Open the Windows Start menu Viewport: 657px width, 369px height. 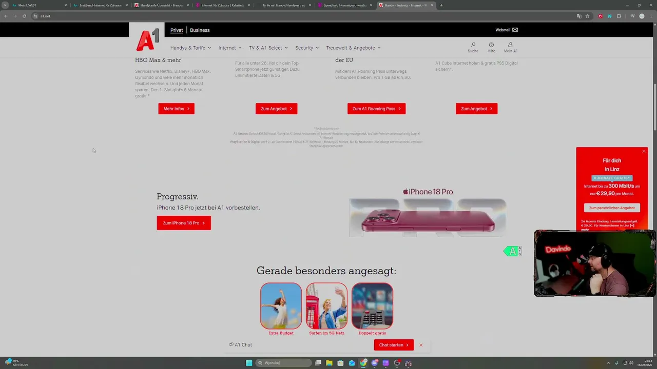(x=249, y=363)
